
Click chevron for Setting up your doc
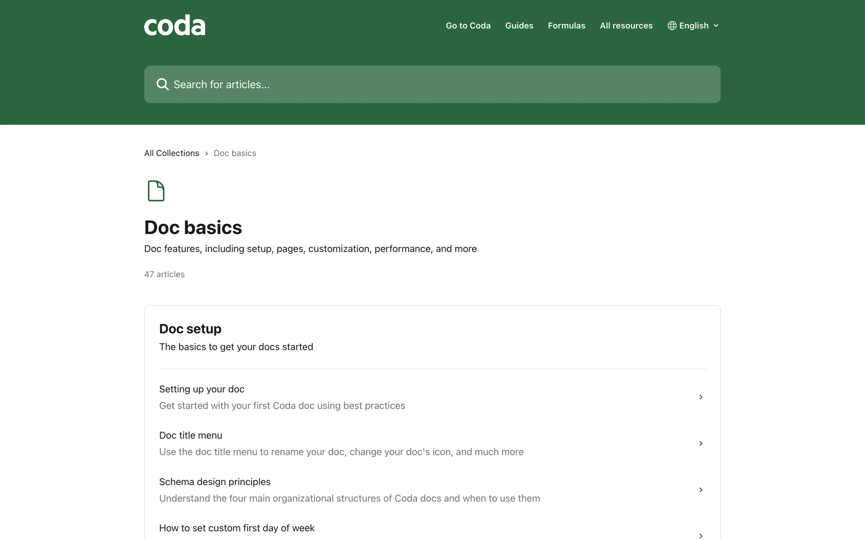[701, 397]
